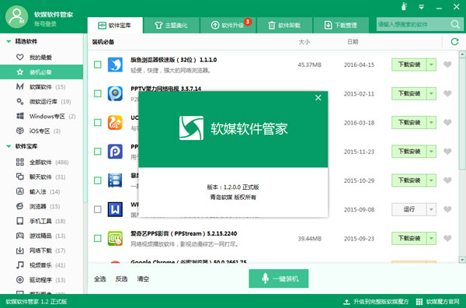This screenshot has width=466, height=308.
Task: Open the 软件升级 tab
Action: 228,26
